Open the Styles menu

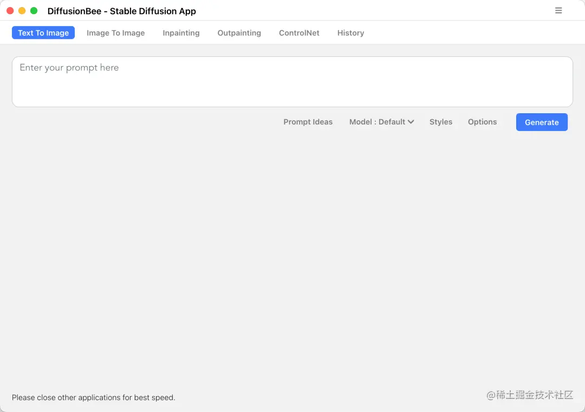click(x=440, y=122)
